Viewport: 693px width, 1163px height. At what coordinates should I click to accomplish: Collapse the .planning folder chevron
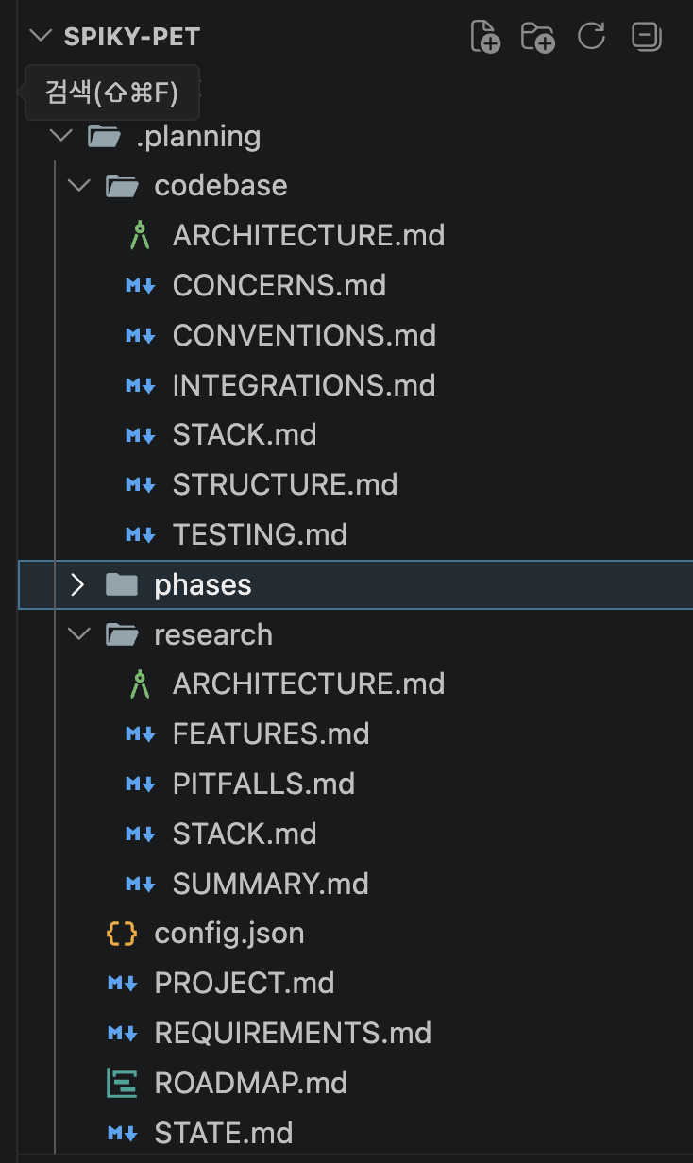[x=61, y=136]
